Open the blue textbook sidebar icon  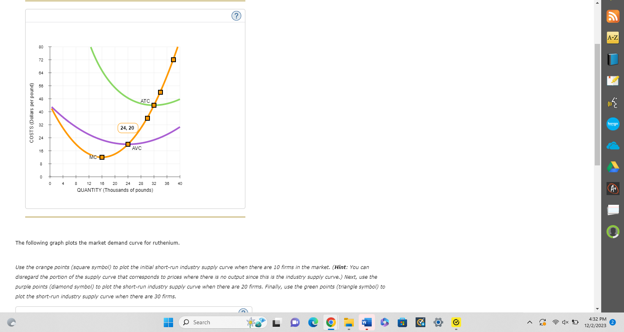pos(613,59)
